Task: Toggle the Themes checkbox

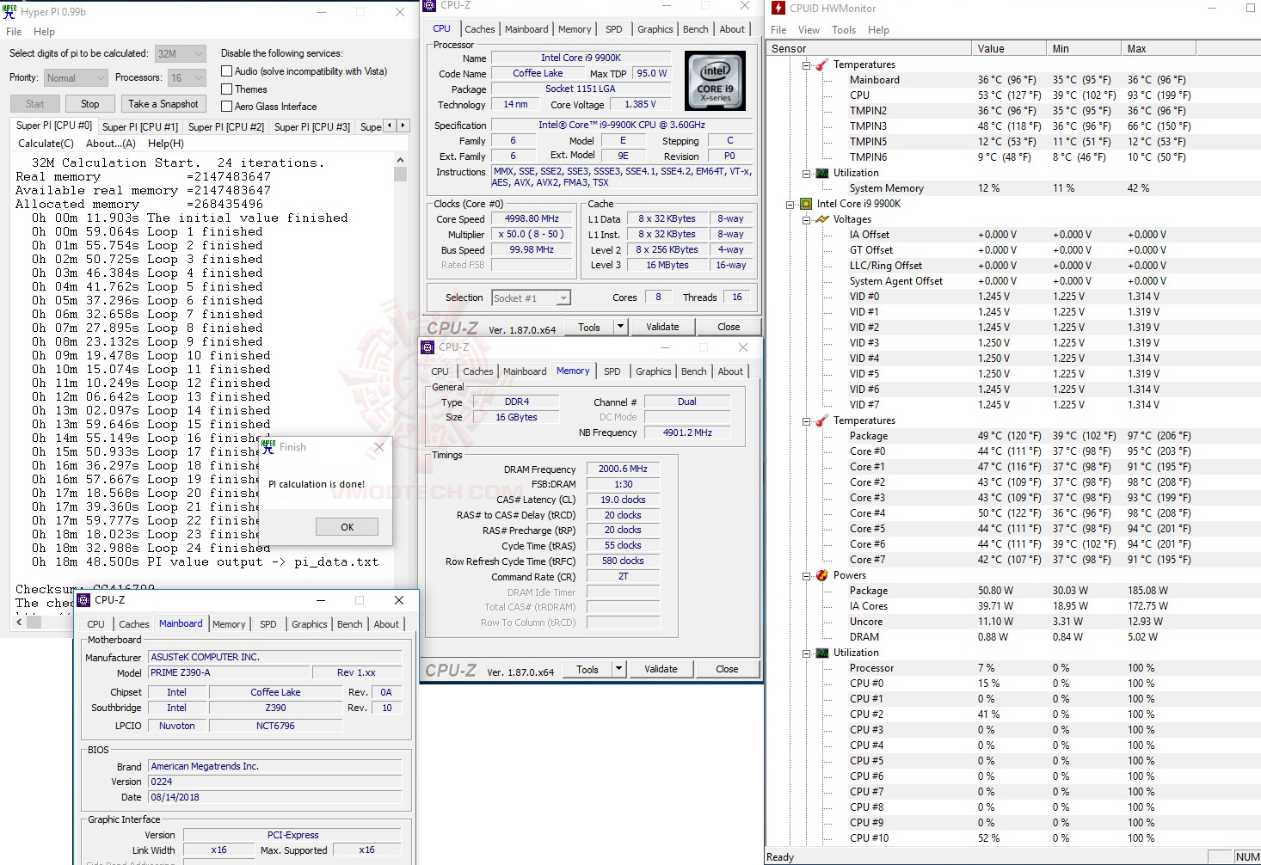Action: 227,89
